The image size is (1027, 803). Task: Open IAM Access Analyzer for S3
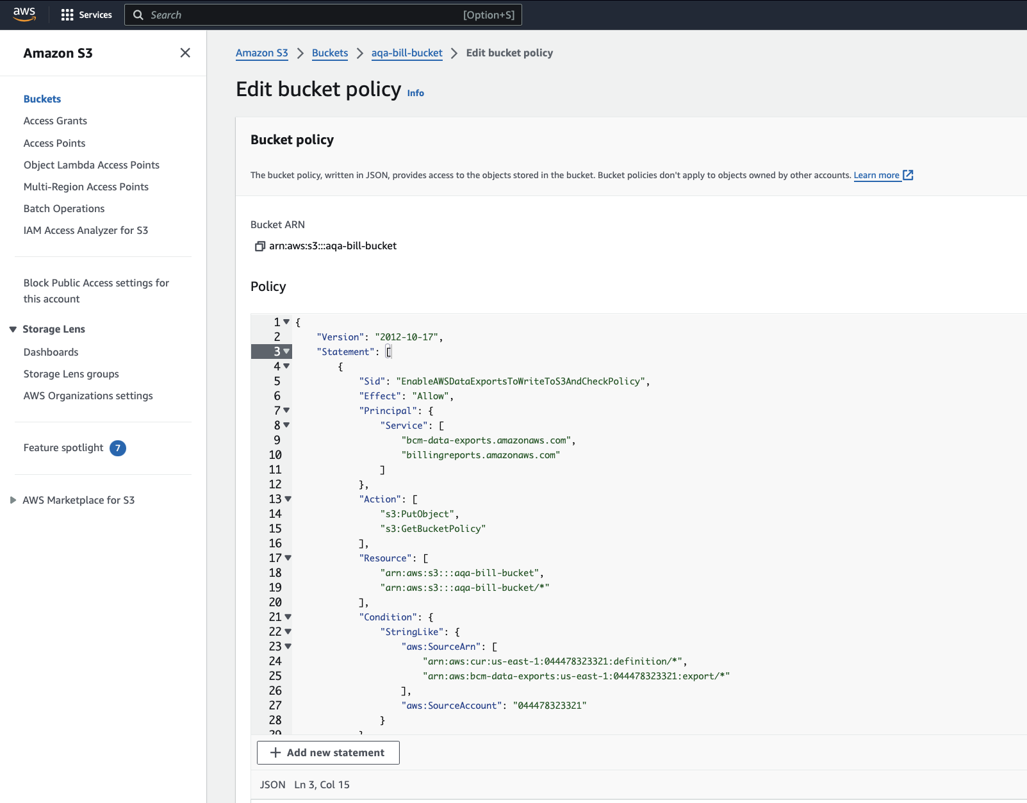click(x=86, y=231)
